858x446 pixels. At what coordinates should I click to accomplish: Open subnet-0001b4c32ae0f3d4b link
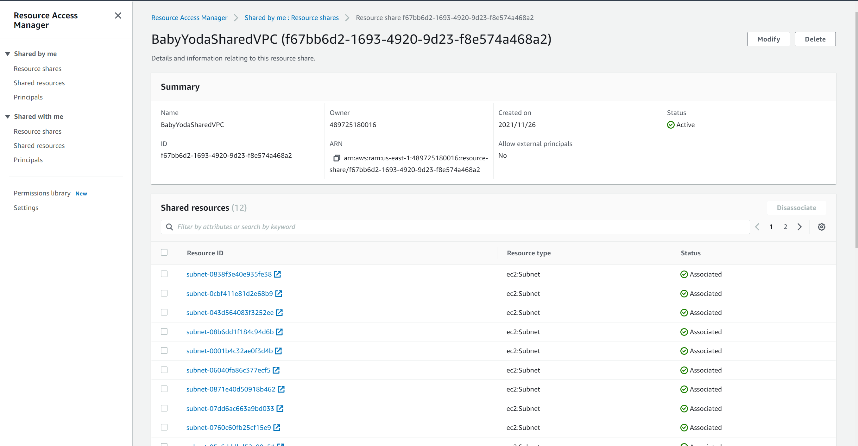[230, 351]
